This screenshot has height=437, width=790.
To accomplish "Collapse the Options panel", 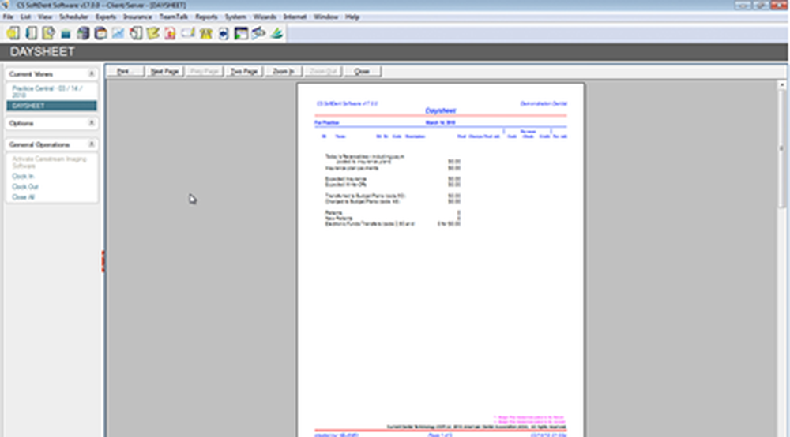I will [91, 123].
